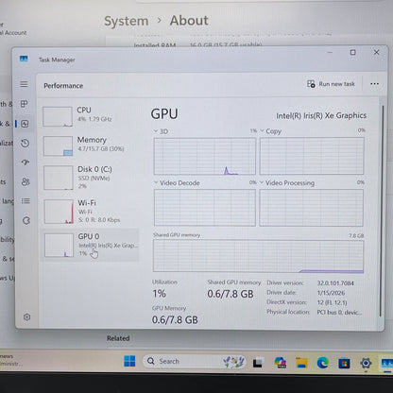Maximize the Task Manager window
393x393 pixels.
[x=352, y=52]
